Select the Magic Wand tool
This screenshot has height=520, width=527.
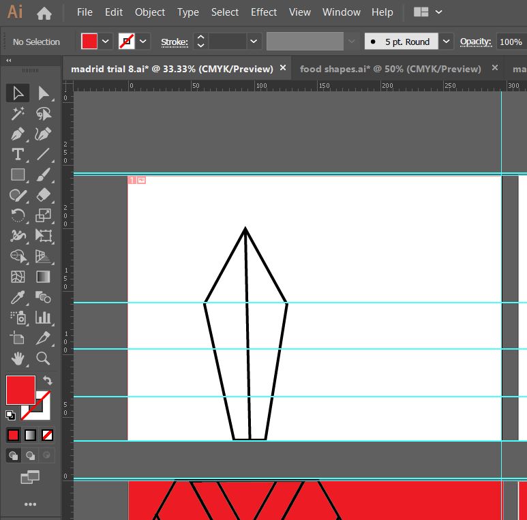tap(18, 114)
